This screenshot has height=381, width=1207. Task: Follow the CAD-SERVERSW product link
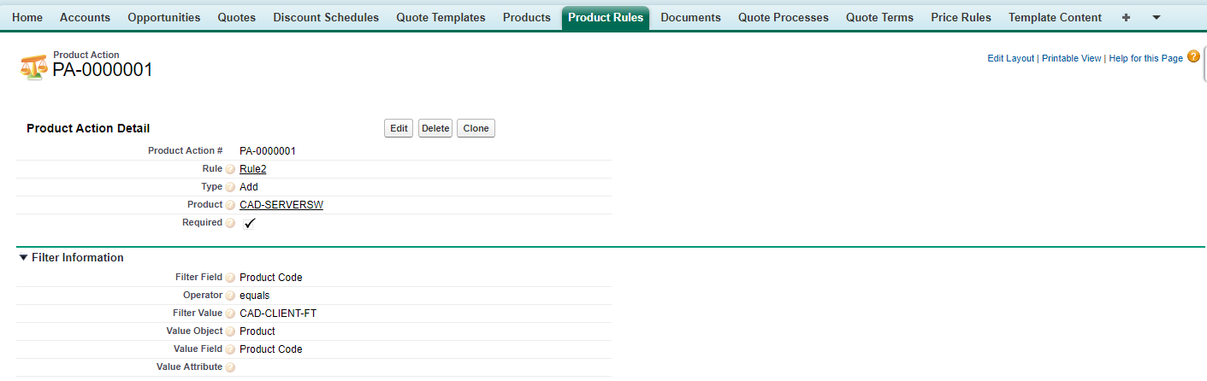(x=281, y=205)
